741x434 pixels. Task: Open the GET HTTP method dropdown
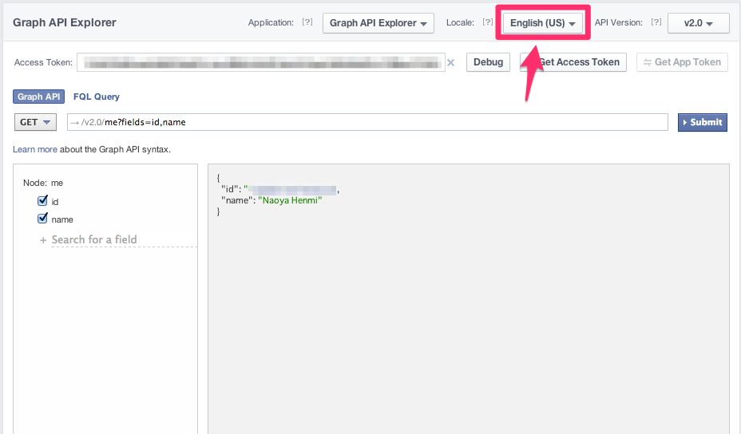point(35,122)
